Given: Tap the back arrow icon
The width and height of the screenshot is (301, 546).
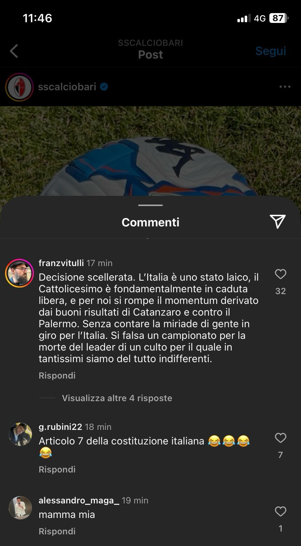Looking at the screenshot, I should [14, 51].
